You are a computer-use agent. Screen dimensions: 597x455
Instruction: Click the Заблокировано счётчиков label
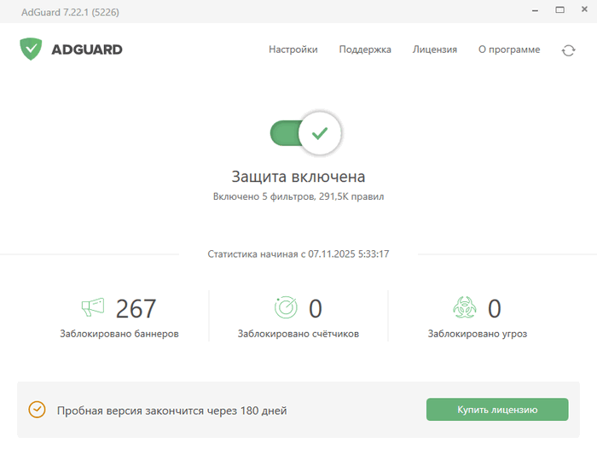298,334
